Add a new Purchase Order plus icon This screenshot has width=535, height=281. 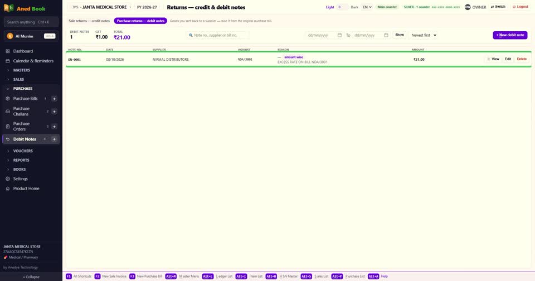point(54,127)
